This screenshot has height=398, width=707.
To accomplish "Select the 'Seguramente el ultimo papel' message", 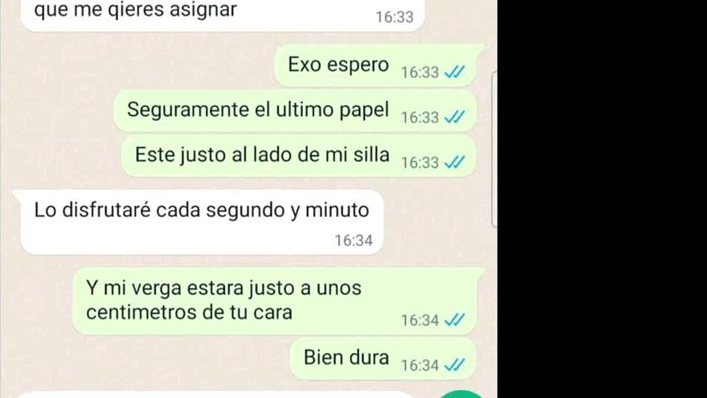I will [296, 111].
